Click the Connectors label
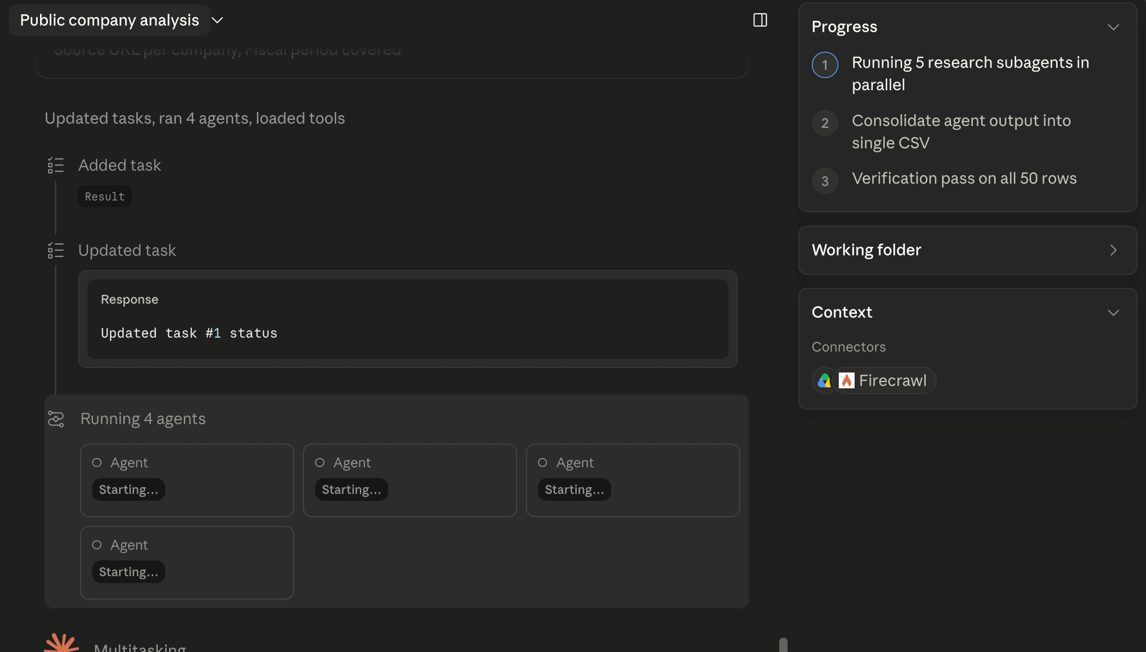The height and width of the screenshot is (652, 1146). [x=849, y=347]
